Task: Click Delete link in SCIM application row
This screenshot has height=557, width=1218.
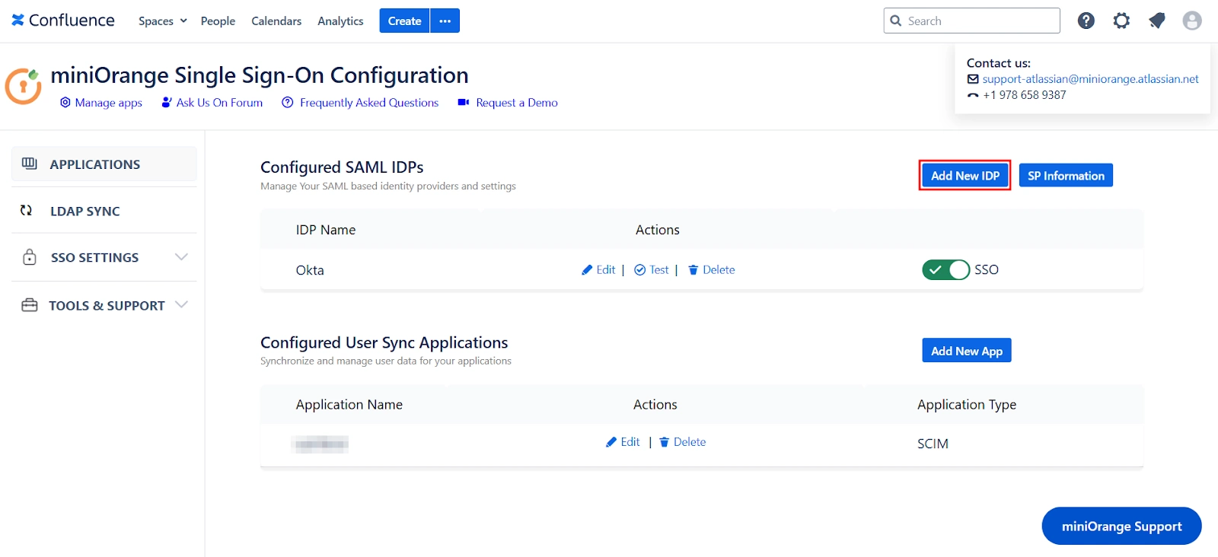Action: [x=690, y=441]
